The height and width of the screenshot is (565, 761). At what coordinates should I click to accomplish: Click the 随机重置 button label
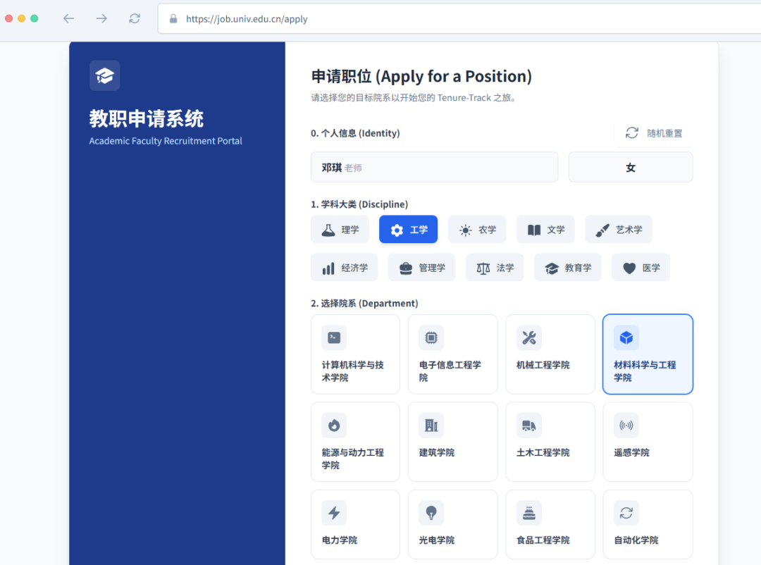tap(664, 133)
